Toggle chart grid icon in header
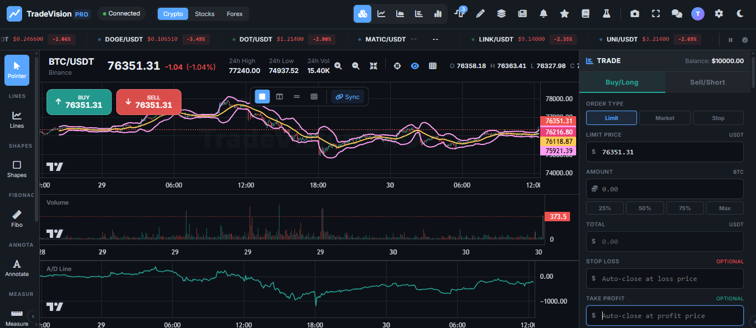Image resolution: width=756 pixels, height=328 pixels. [433, 66]
